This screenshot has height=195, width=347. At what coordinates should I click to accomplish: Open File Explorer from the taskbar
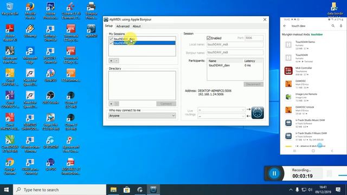pos(113,190)
